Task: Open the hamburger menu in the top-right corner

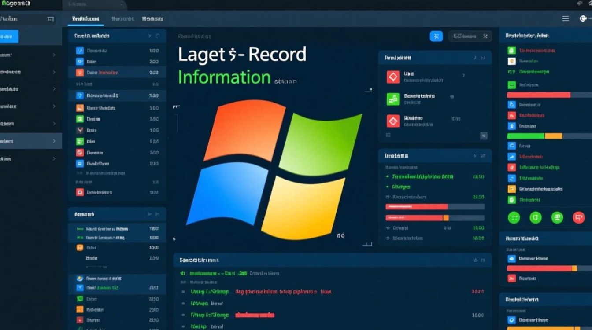Action: (x=566, y=18)
